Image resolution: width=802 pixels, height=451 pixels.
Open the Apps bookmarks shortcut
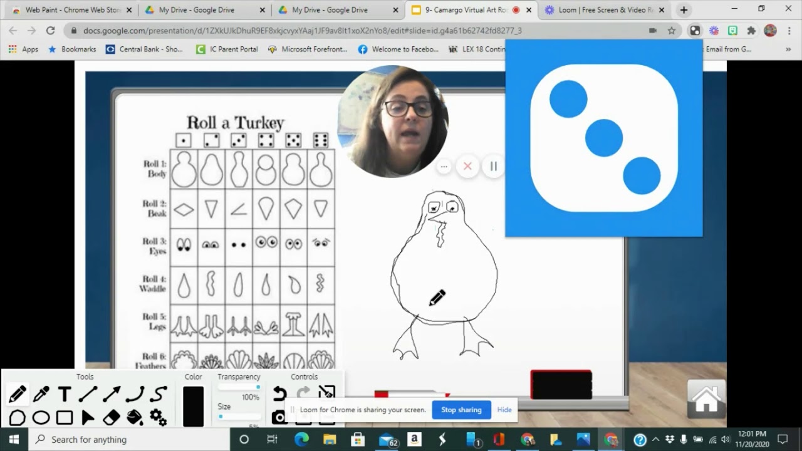tap(23, 49)
